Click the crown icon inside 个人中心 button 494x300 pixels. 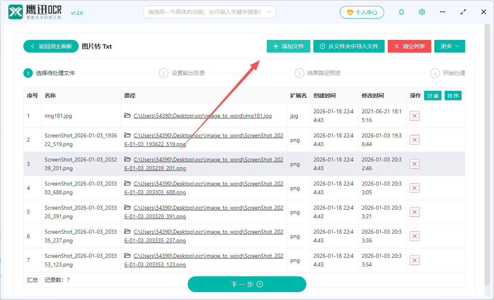click(x=350, y=12)
